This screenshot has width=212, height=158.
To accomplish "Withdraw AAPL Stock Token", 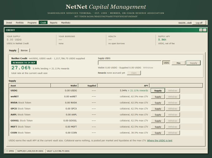I will [x=173, y=115].
